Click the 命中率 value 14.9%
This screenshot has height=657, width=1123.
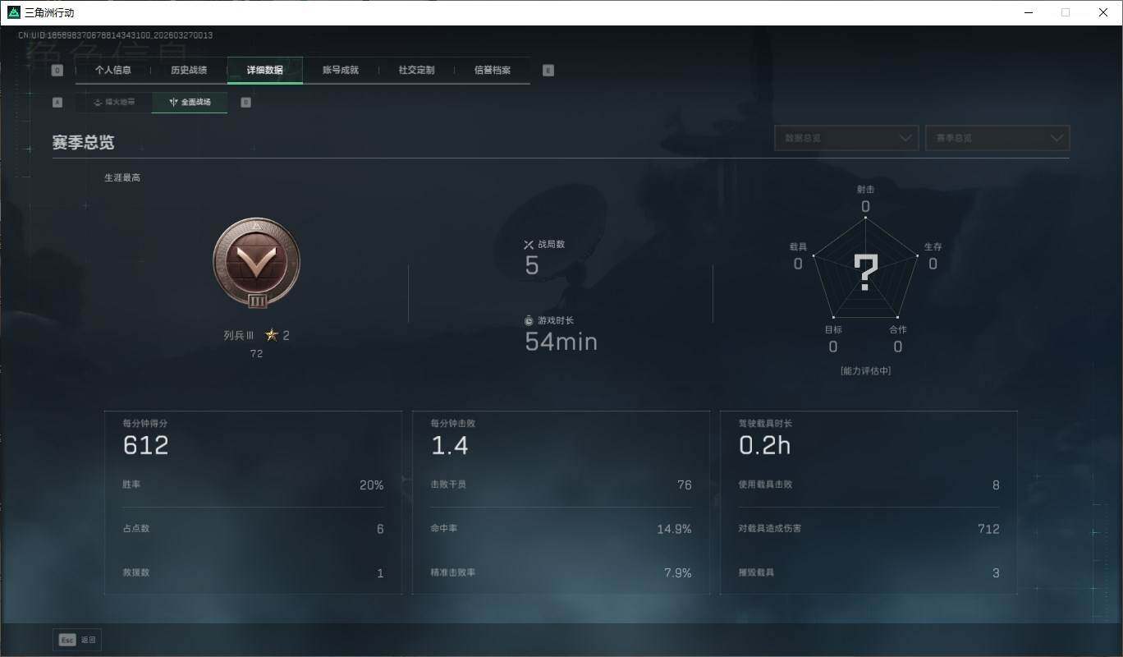[674, 530]
